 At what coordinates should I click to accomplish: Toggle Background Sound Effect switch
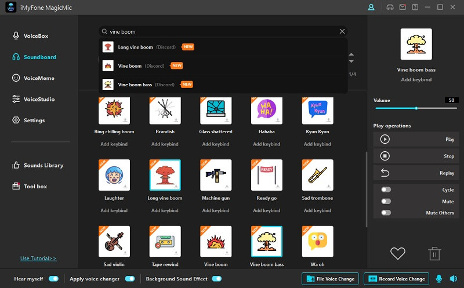coord(216,279)
